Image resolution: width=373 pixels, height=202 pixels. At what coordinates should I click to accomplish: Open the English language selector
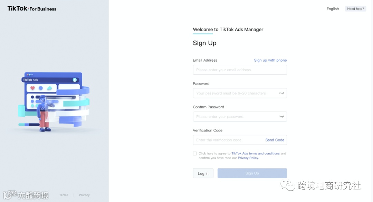(333, 9)
